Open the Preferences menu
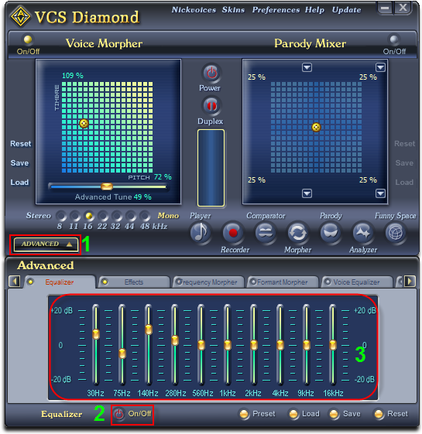 pyautogui.click(x=276, y=10)
